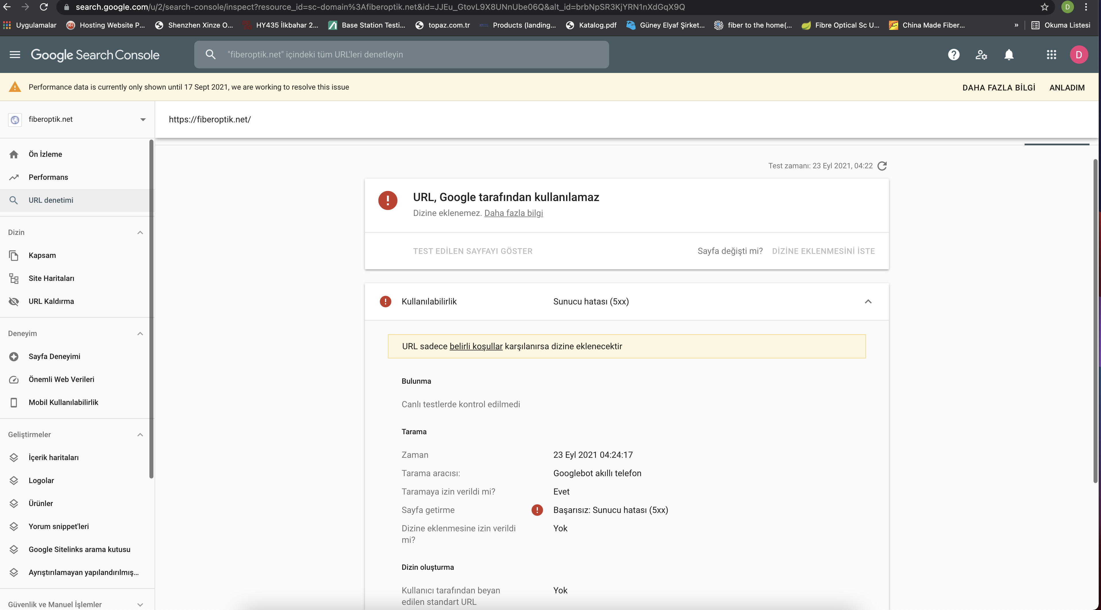Open the notifications bell
Screen dimensions: 1101x610
pyautogui.click(x=1009, y=55)
